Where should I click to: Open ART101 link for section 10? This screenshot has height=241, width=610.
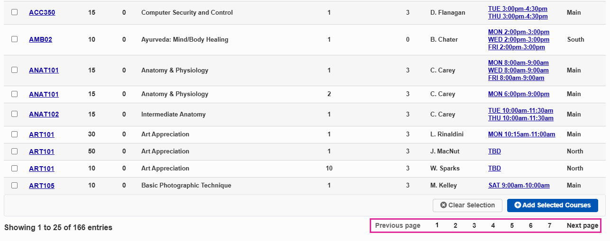(x=41, y=169)
